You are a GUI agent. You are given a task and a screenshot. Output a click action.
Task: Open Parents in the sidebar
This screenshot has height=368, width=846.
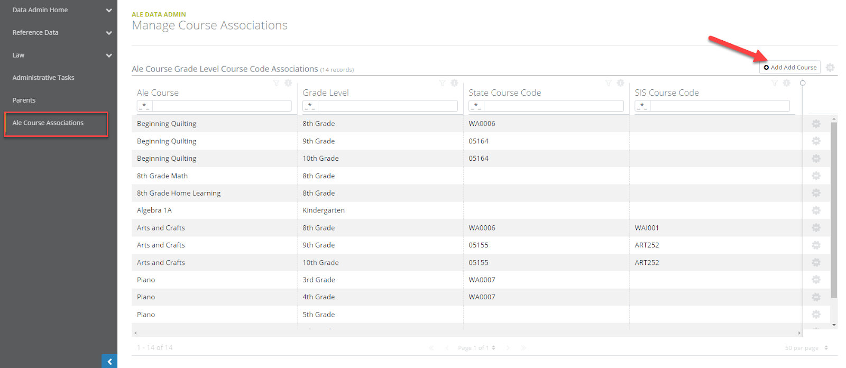(24, 100)
